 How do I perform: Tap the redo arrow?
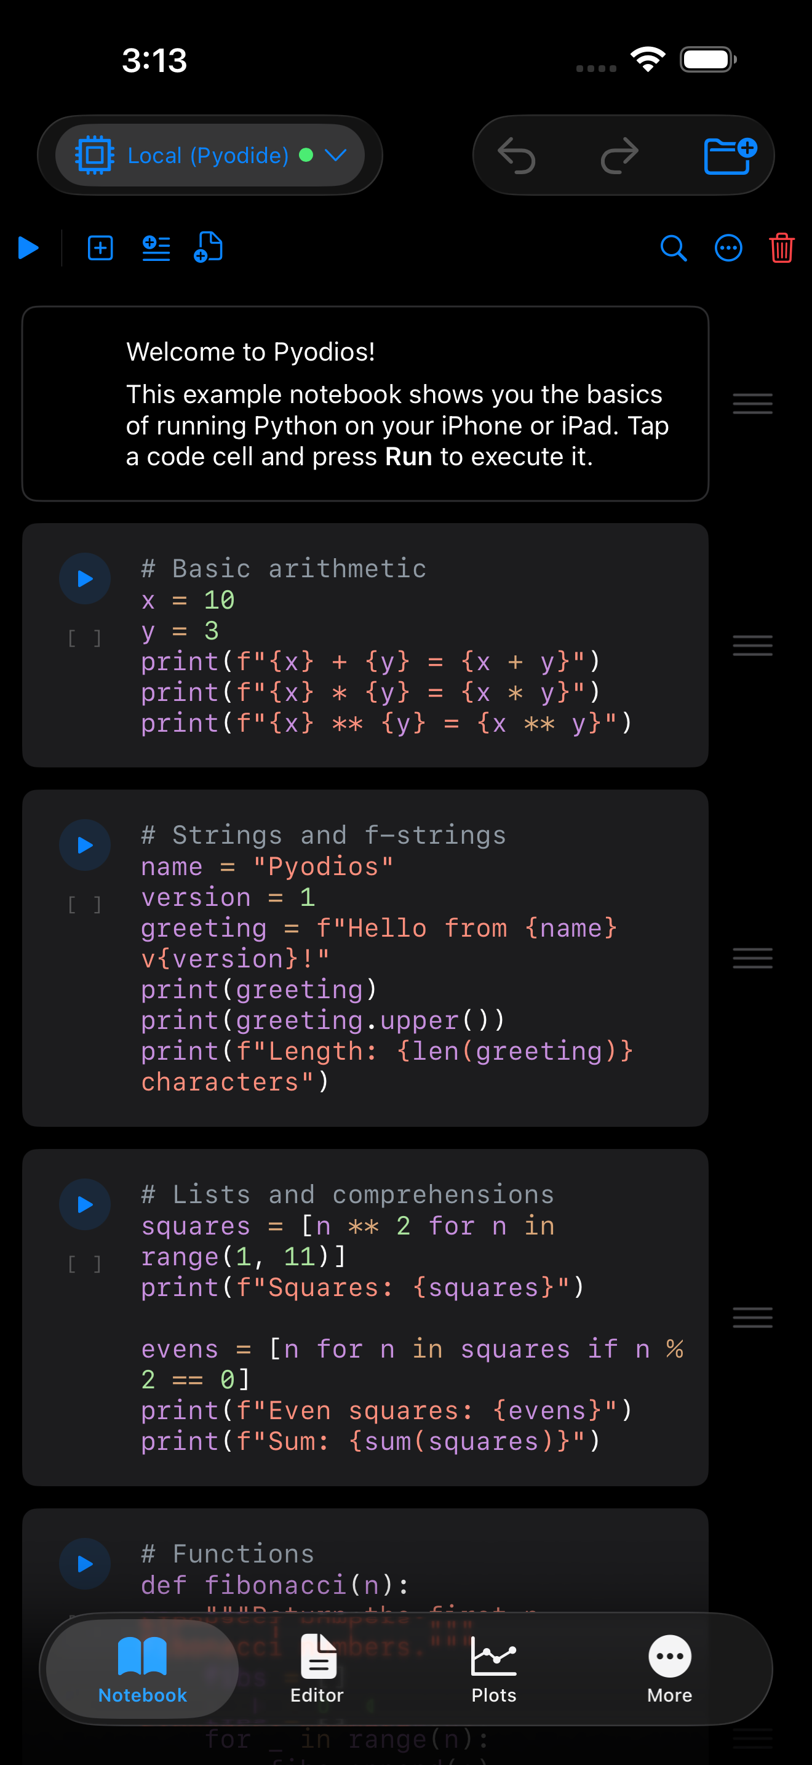point(619,156)
